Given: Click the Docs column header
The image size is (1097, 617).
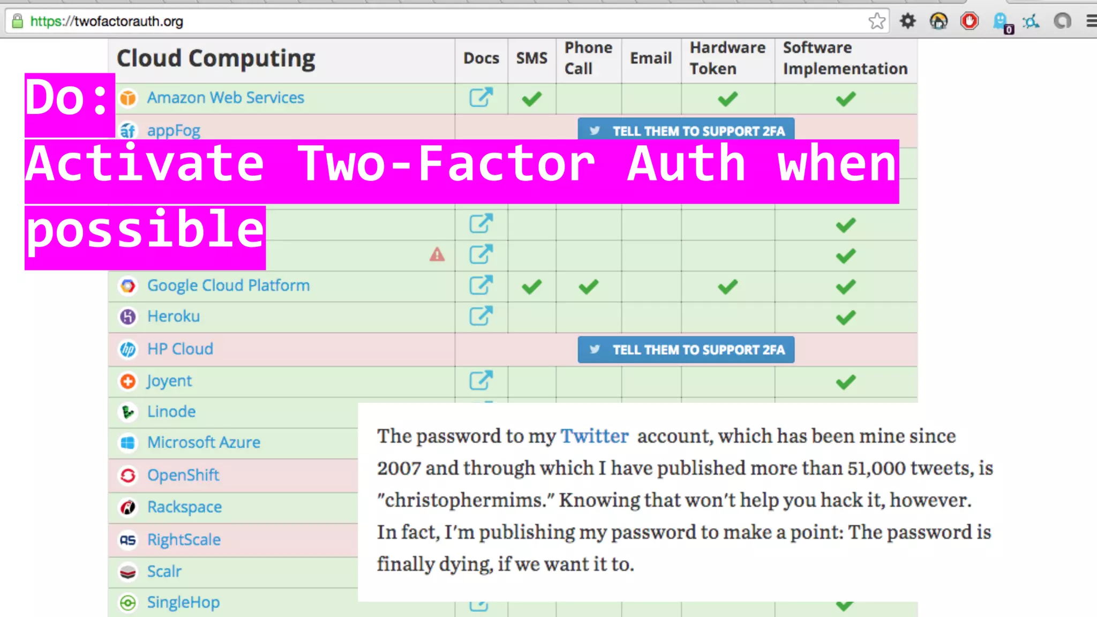Looking at the screenshot, I should coord(481,58).
